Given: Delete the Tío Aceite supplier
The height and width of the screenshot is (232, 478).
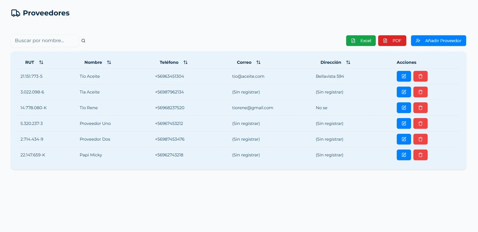Looking at the screenshot, I should pyautogui.click(x=420, y=76).
